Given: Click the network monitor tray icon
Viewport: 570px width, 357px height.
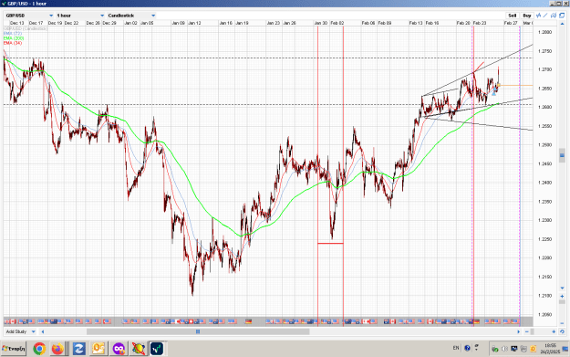Looking at the screenshot, I should [514, 349].
